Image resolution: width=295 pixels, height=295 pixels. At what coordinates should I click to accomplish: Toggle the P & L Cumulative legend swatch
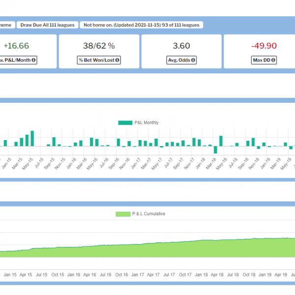(123, 214)
